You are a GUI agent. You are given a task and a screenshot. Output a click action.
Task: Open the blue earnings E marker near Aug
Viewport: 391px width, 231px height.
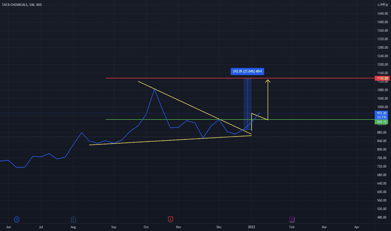(73, 220)
